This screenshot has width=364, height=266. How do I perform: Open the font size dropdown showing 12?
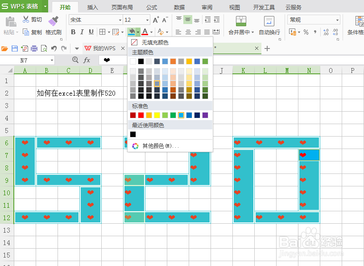click(148, 20)
